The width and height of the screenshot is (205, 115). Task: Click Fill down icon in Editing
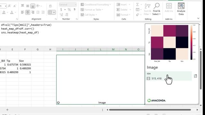(x=137, y=10)
